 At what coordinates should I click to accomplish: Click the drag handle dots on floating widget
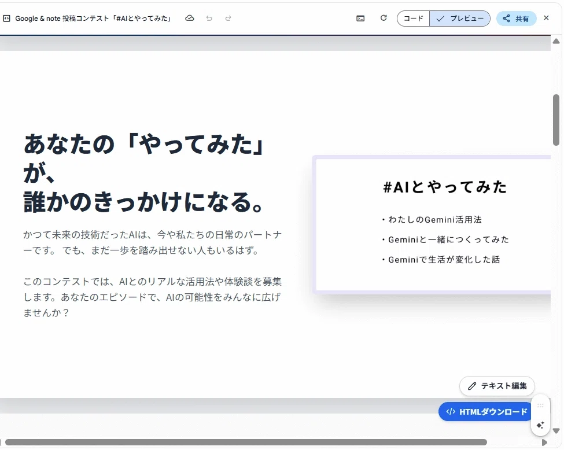click(540, 406)
